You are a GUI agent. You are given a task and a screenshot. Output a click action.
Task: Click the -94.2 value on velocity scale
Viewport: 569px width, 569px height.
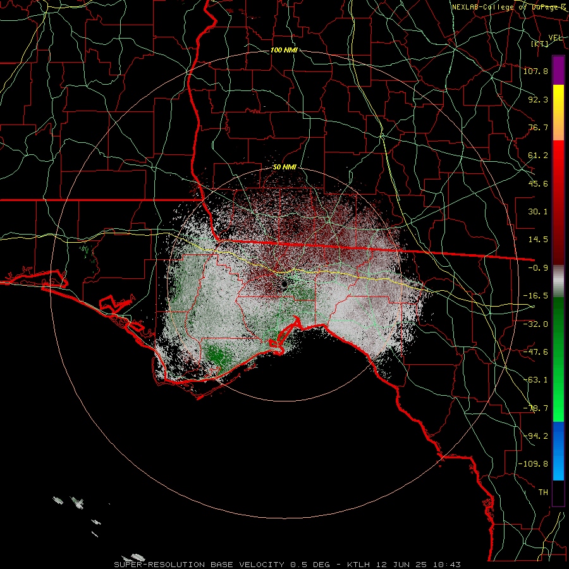tap(535, 436)
